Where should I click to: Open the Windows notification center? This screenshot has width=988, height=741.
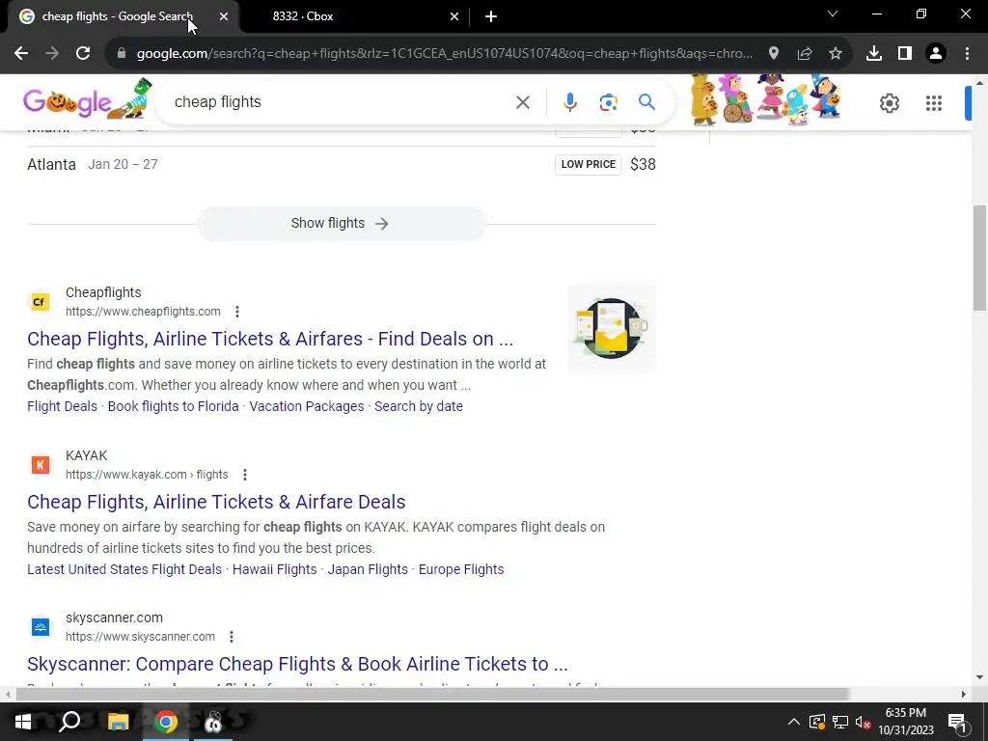tap(957, 722)
